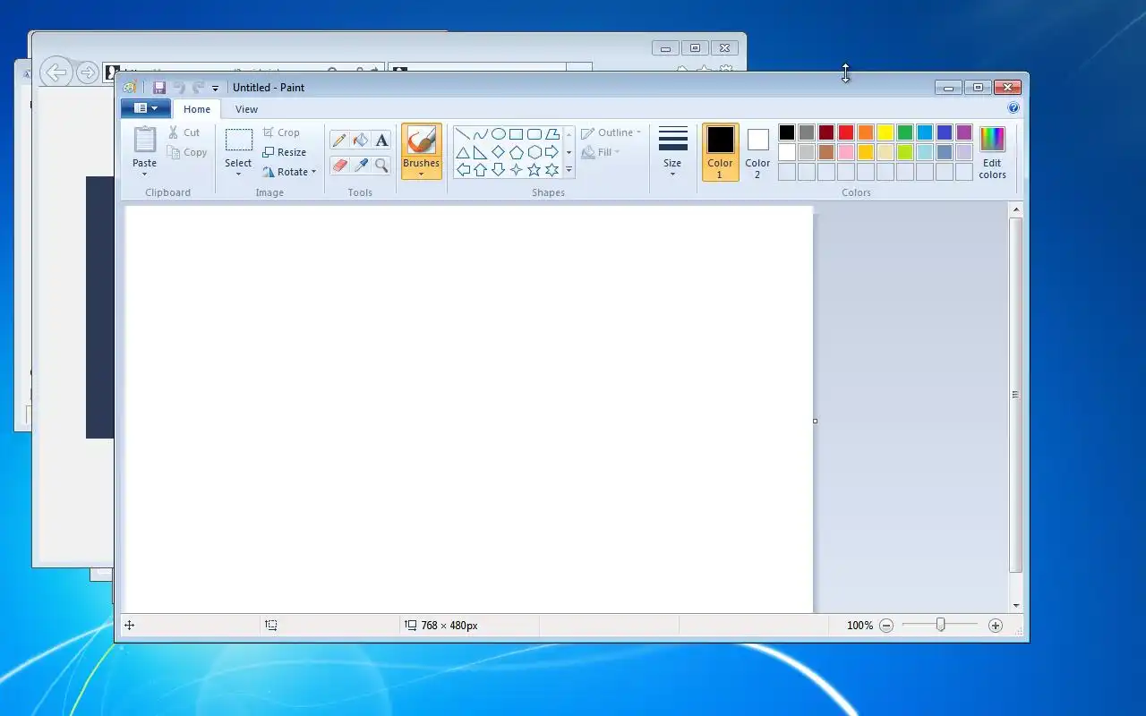Viewport: 1146px width, 716px height.
Task: Click the Brushes tool icon
Action: pyautogui.click(x=421, y=141)
